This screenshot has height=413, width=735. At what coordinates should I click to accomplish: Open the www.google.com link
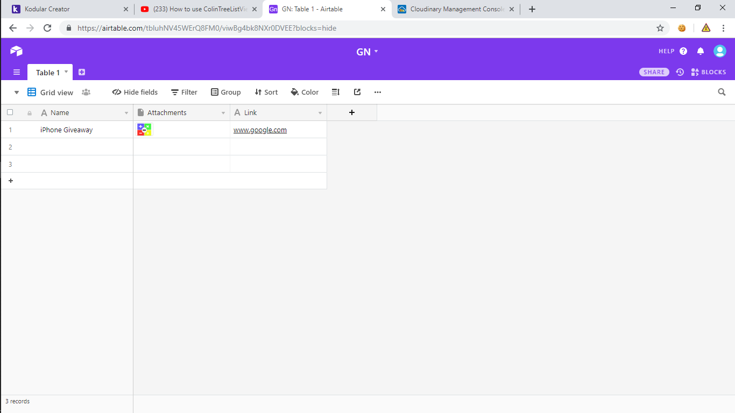click(260, 130)
